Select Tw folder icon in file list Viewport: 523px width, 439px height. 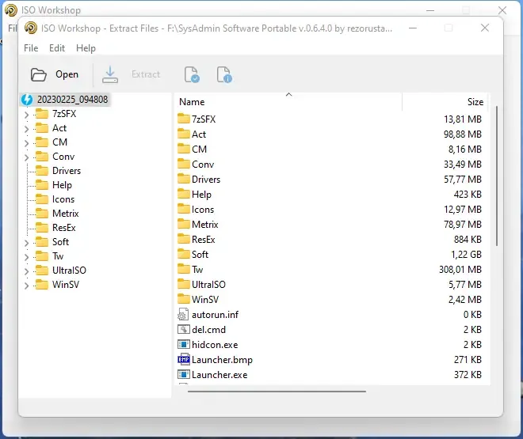(x=184, y=269)
